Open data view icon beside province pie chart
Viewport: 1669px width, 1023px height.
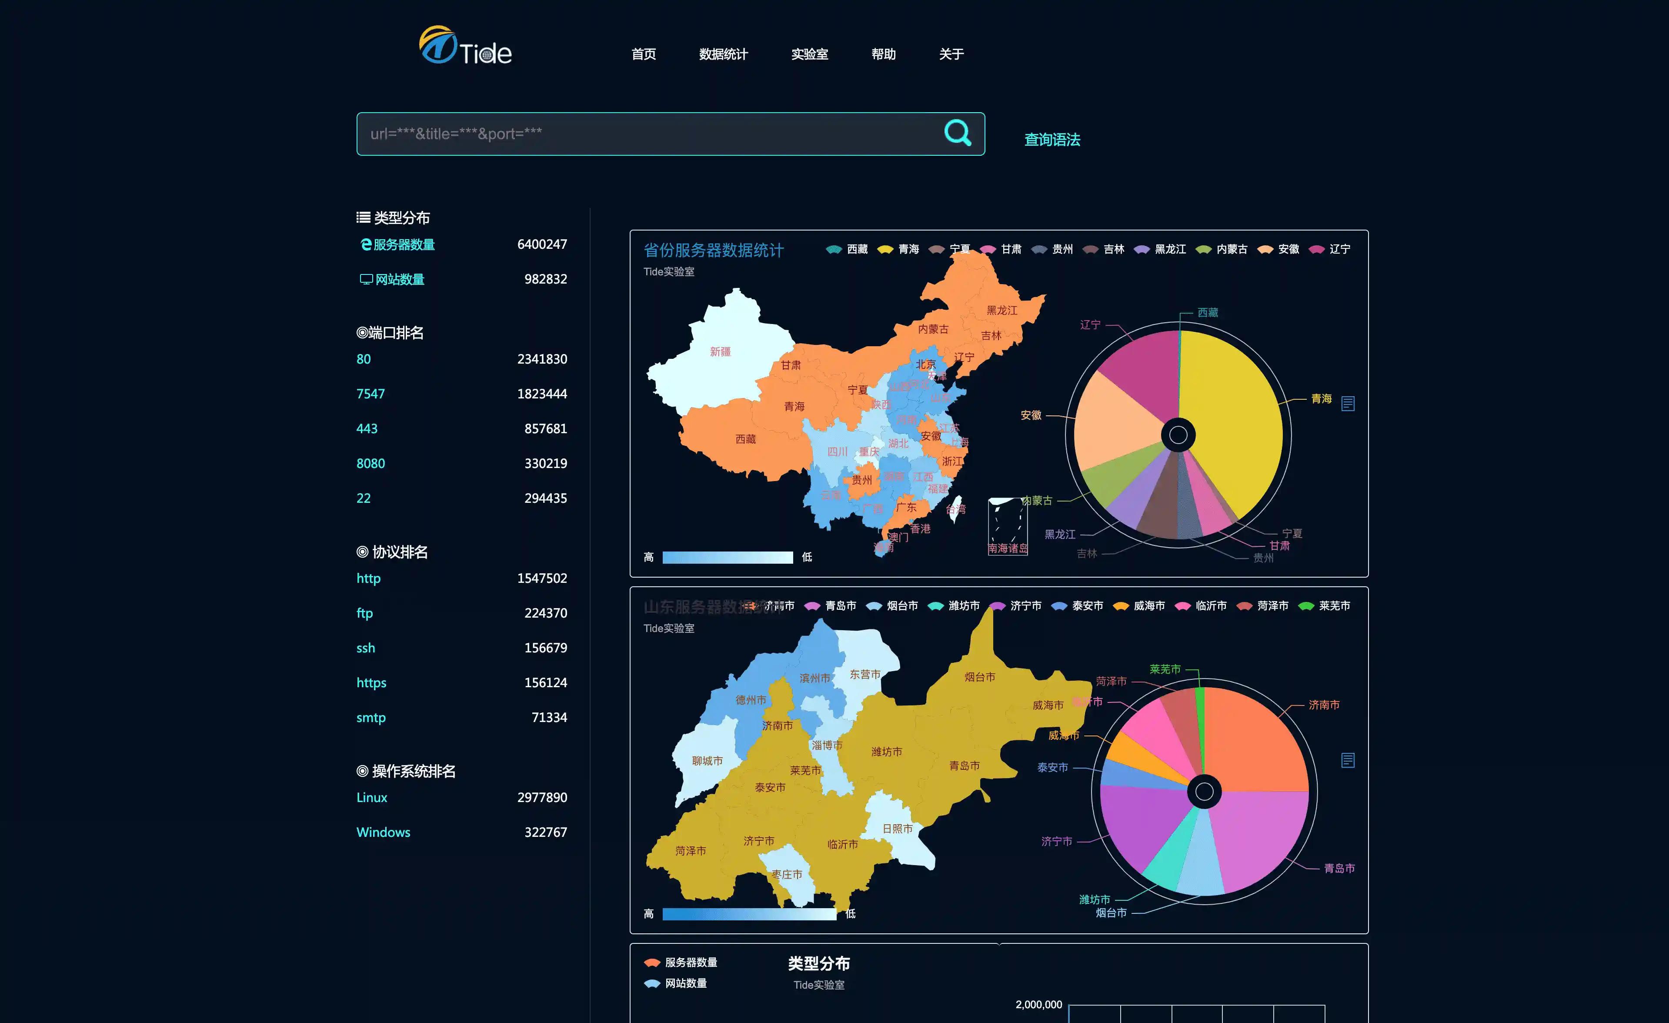1347,403
